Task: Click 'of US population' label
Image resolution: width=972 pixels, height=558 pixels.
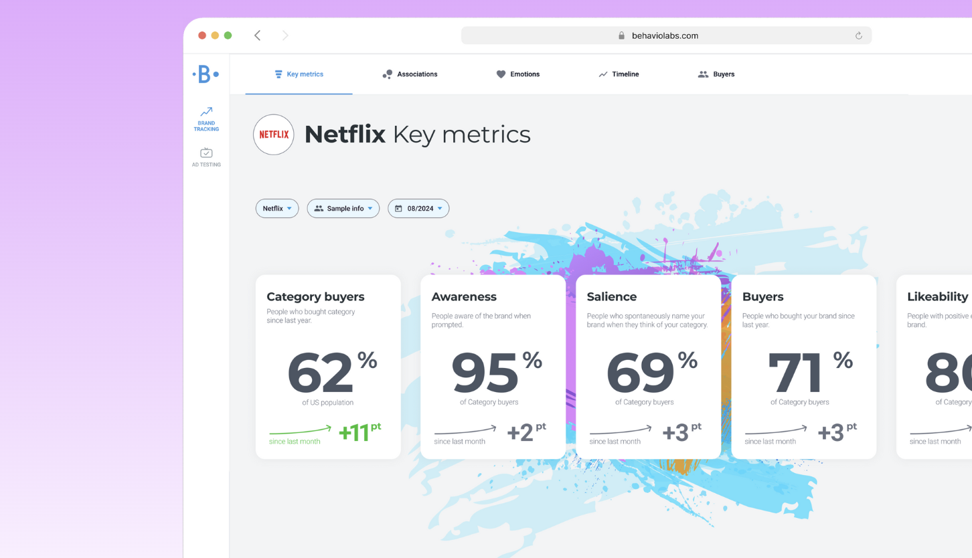Action: coord(327,403)
